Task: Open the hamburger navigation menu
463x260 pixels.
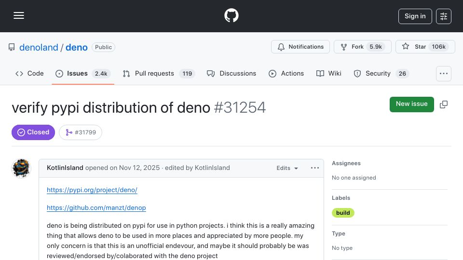Action: (19, 15)
